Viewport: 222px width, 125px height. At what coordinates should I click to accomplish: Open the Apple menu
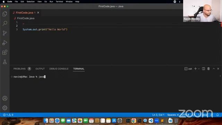[x=3, y=2]
